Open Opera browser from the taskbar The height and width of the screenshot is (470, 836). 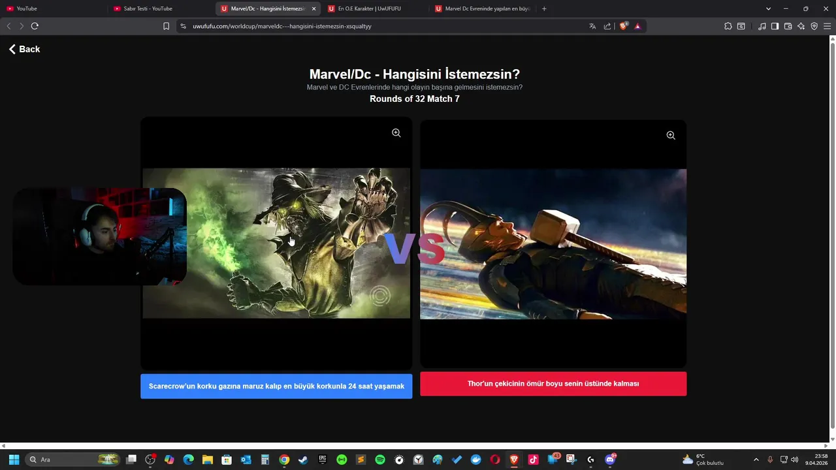click(x=495, y=460)
